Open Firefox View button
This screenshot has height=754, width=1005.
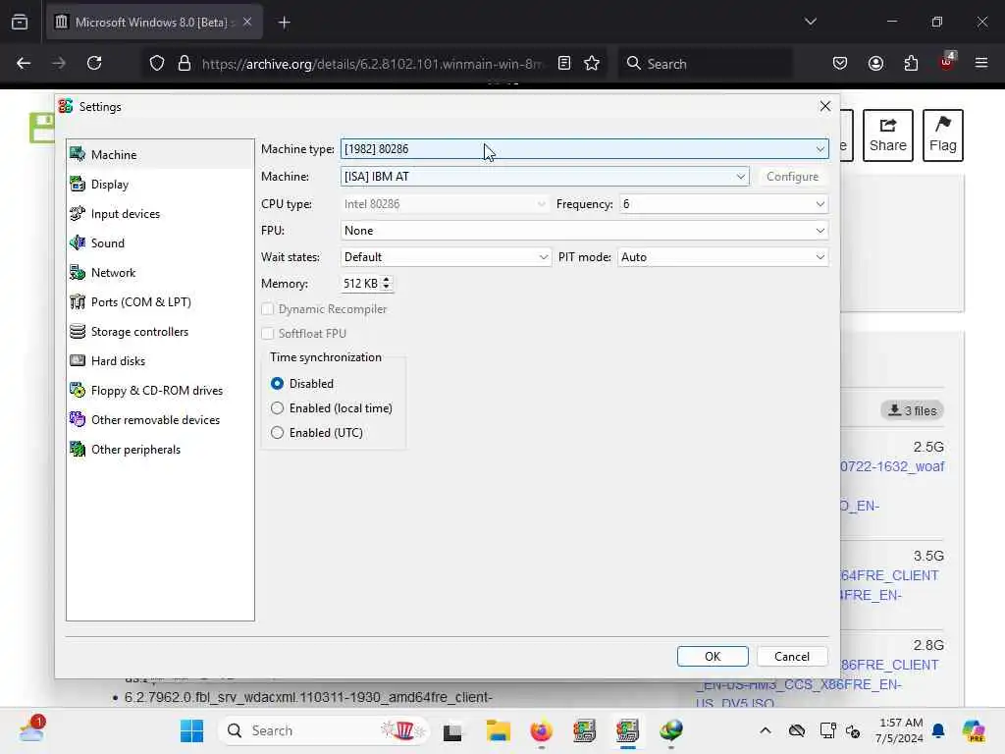point(20,22)
